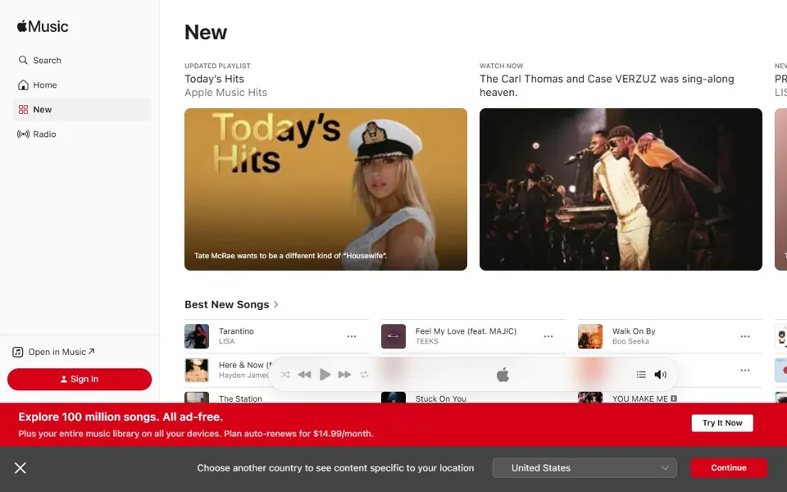Image resolution: width=787 pixels, height=492 pixels.
Task: Click the magnifying glass search icon
Action: [23, 60]
